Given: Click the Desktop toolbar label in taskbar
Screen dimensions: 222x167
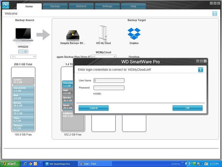Looking at the screenshot, I should point(175,164).
